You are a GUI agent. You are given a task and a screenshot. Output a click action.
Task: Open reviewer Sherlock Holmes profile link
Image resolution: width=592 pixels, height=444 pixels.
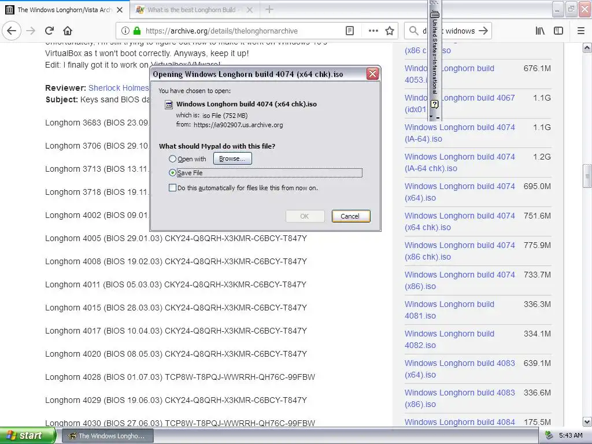coord(119,88)
